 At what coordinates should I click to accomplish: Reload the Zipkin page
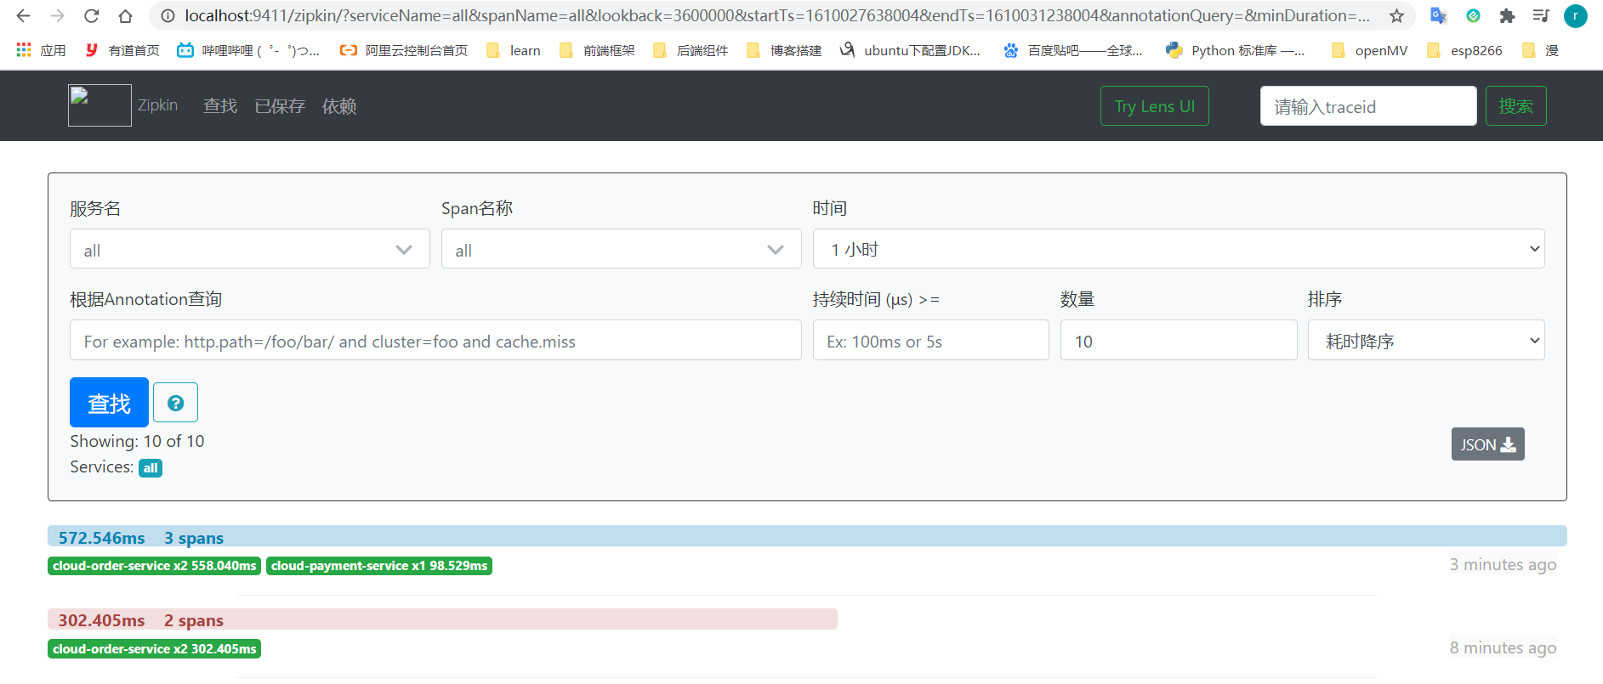(x=92, y=16)
